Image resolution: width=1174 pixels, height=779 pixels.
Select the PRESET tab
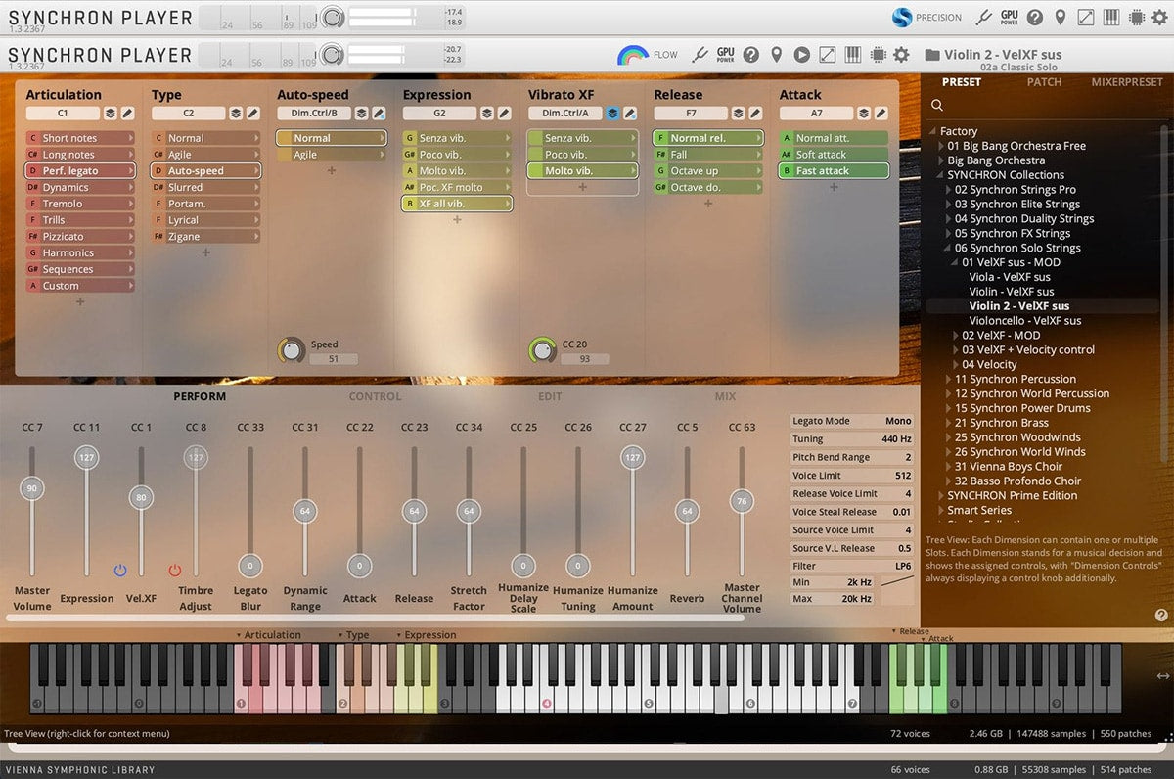(x=961, y=82)
